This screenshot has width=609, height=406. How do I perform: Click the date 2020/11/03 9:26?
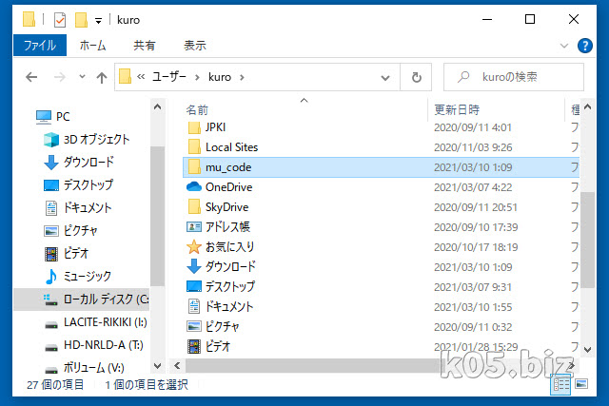473,147
